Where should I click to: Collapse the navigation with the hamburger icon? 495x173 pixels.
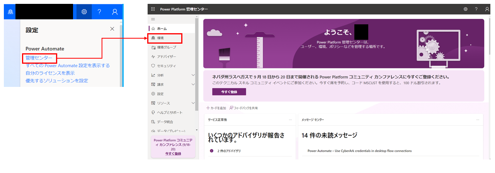(153, 19)
